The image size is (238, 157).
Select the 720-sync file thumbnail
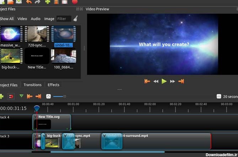[x=37, y=34]
